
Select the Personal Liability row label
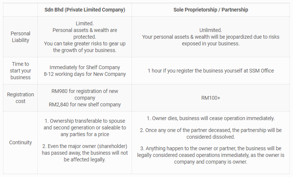tap(21, 37)
